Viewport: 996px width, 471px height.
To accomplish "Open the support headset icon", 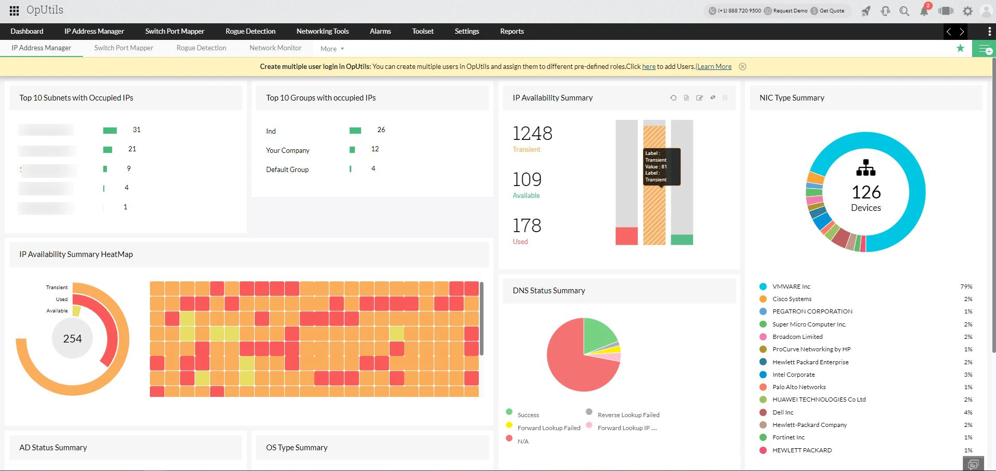I will 886,11.
